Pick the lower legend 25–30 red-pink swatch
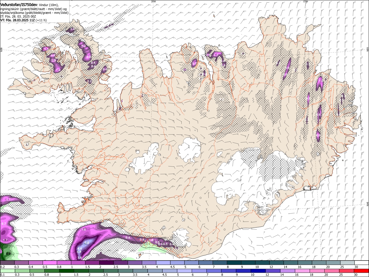The width and height of the screenshot is (369, 277). (347, 271)
